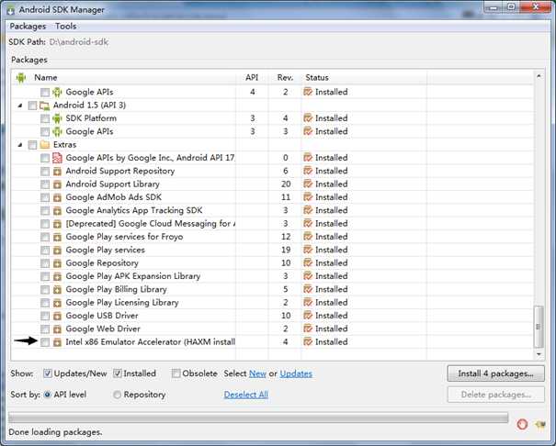Click the package icon for Google AdMob Ads SDK
Image resolution: width=556 pixels, height=446 pixels.
coord(57,198)
